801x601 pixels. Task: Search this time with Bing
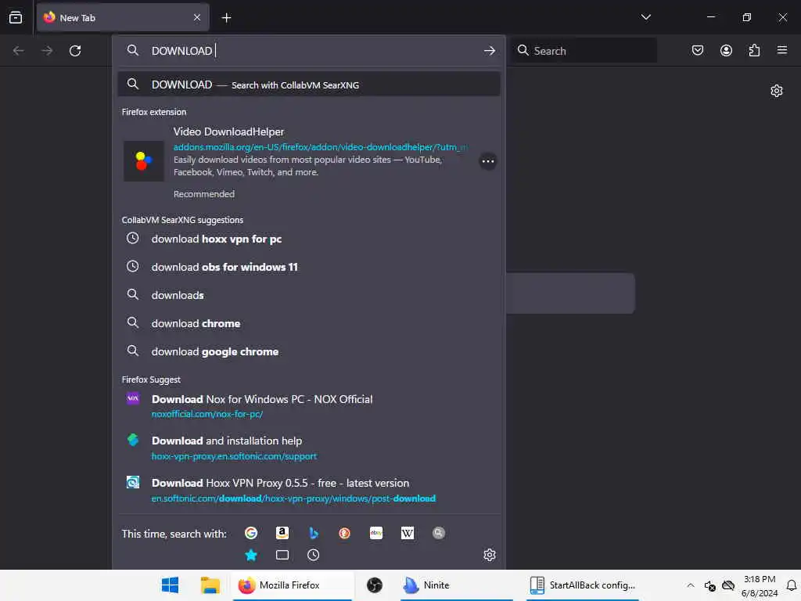click(314, 533)
